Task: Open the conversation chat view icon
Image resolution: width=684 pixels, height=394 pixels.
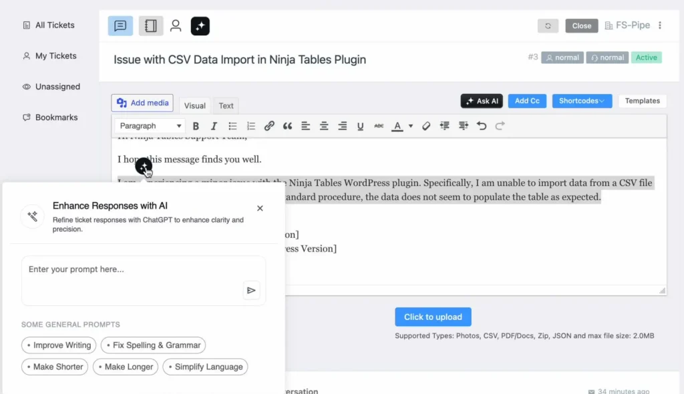Action: click(120, 26)
